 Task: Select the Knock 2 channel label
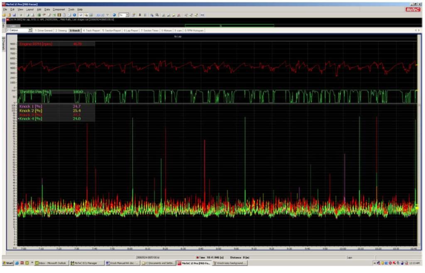click(x=31, y=111)
